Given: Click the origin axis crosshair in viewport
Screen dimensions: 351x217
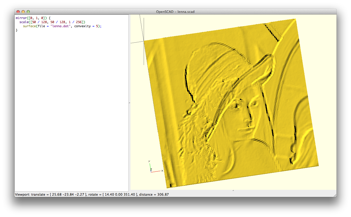Looking at the screenshot, I should (x=144, y=41).
